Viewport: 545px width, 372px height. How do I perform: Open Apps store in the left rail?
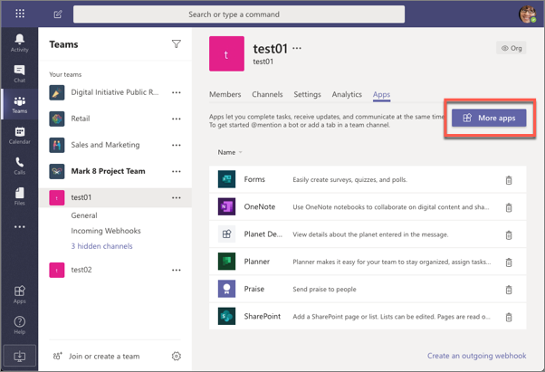pyautogui.click(x=20, y=294)
